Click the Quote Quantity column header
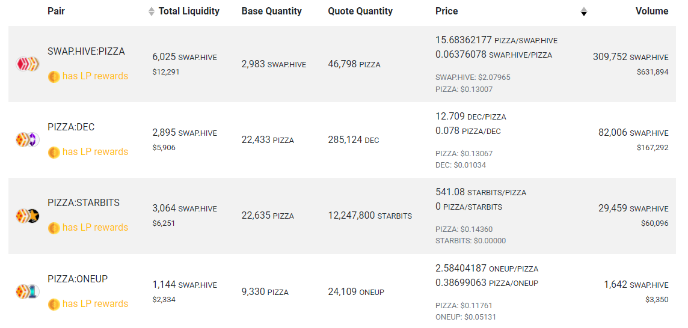This screenshot has width=688, height=328. click(x=360, y=11)
